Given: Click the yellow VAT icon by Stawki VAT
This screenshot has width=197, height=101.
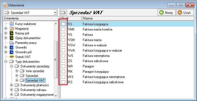Looking at the screenshot, I should click(x=12, y=57).
